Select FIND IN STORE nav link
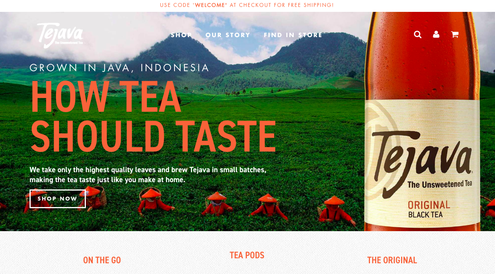This screenshot has height=274, width=495. pos(293,35)
